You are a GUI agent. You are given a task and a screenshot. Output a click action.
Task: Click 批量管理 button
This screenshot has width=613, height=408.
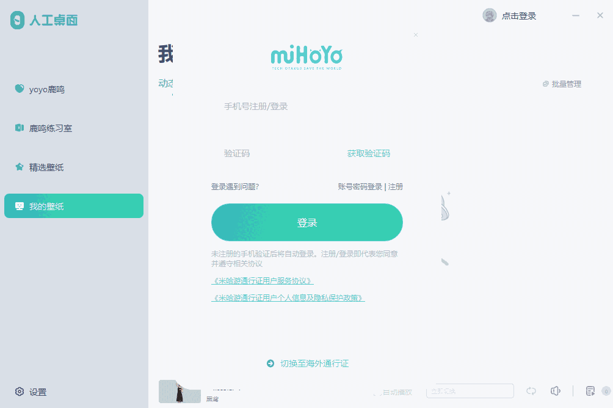click(562, 84)
